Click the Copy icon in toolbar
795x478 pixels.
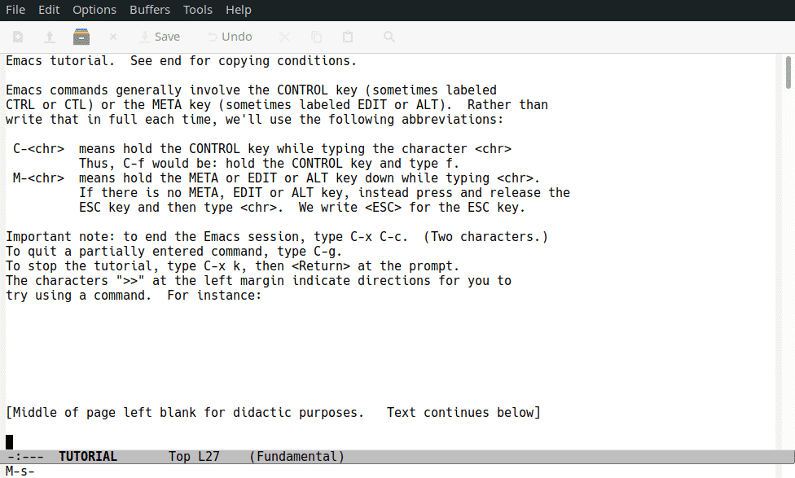coord(317,37)
